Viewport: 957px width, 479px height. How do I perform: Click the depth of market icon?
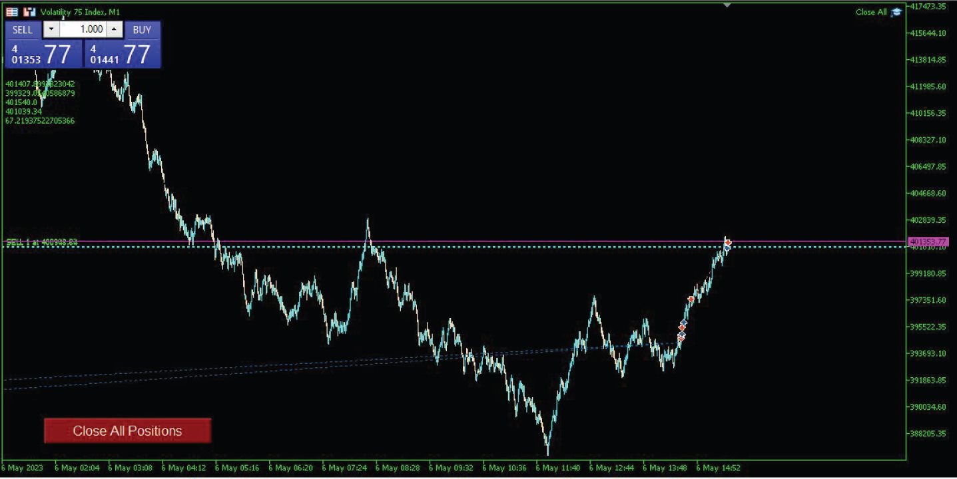(x=29, y=12)
